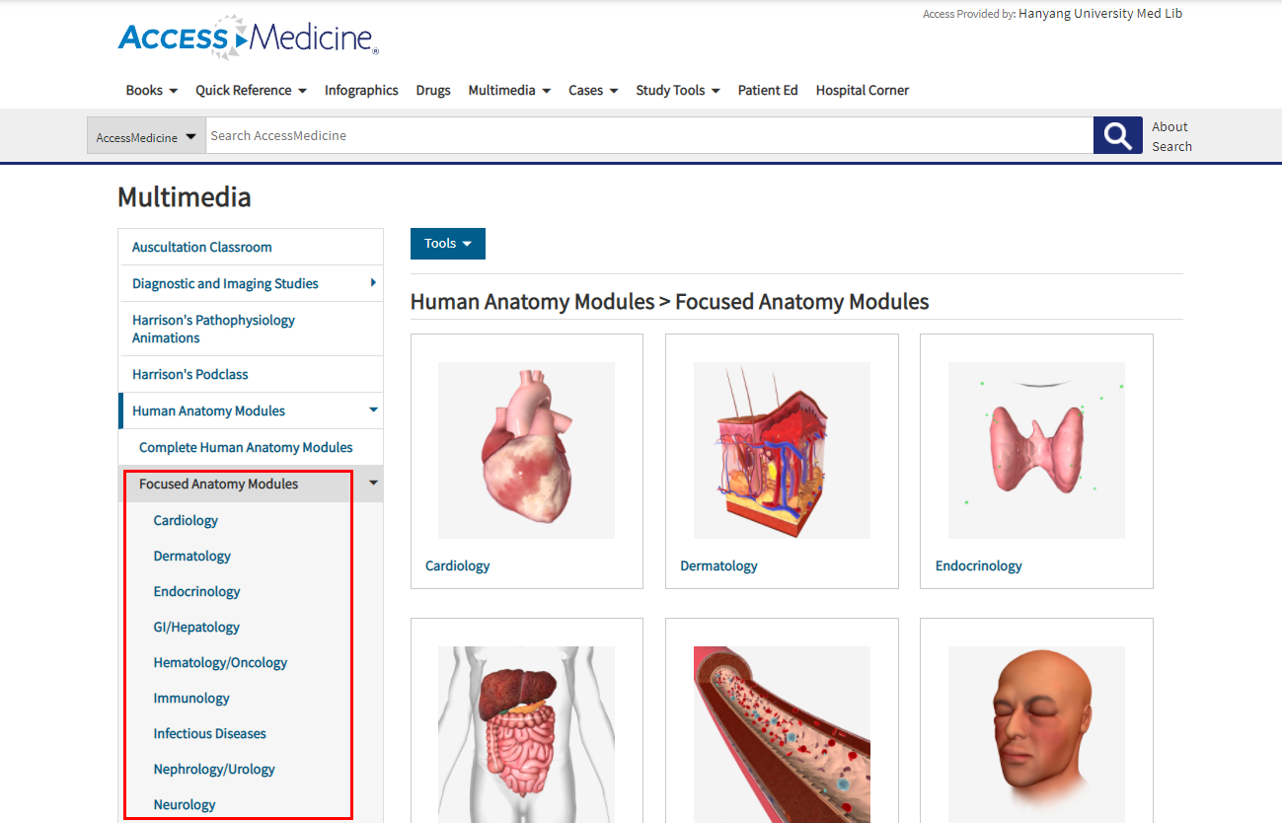Open the Study Tools menu
Screen dimensions: 1282x823
(677, 90)
